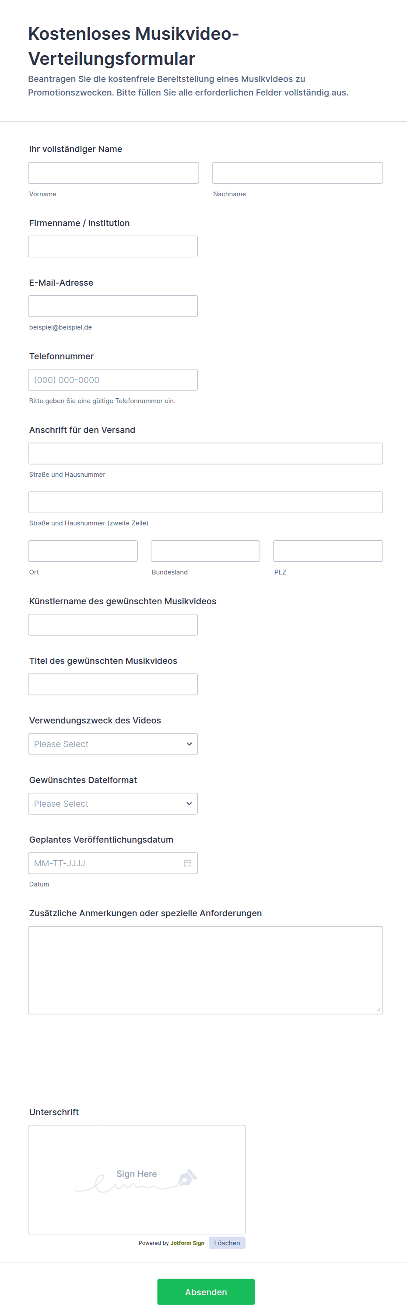This screenshot has height=1308, width=407.
Task: Click the Straße und Hausnummer field
Action: click(x=205, y=454)
